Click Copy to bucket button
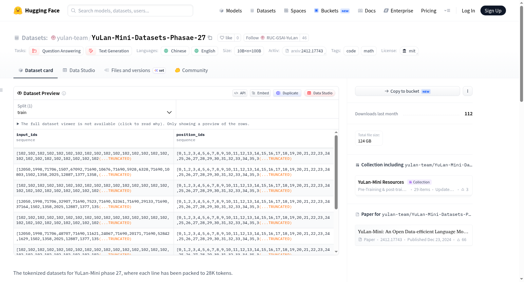 [407, 91]
